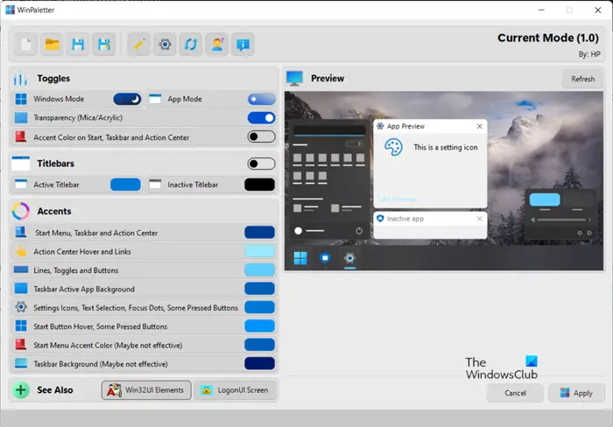Change Action Center Hover and Links color
The height and width of the screenshot is (427, 613).
tap(259, 251)
